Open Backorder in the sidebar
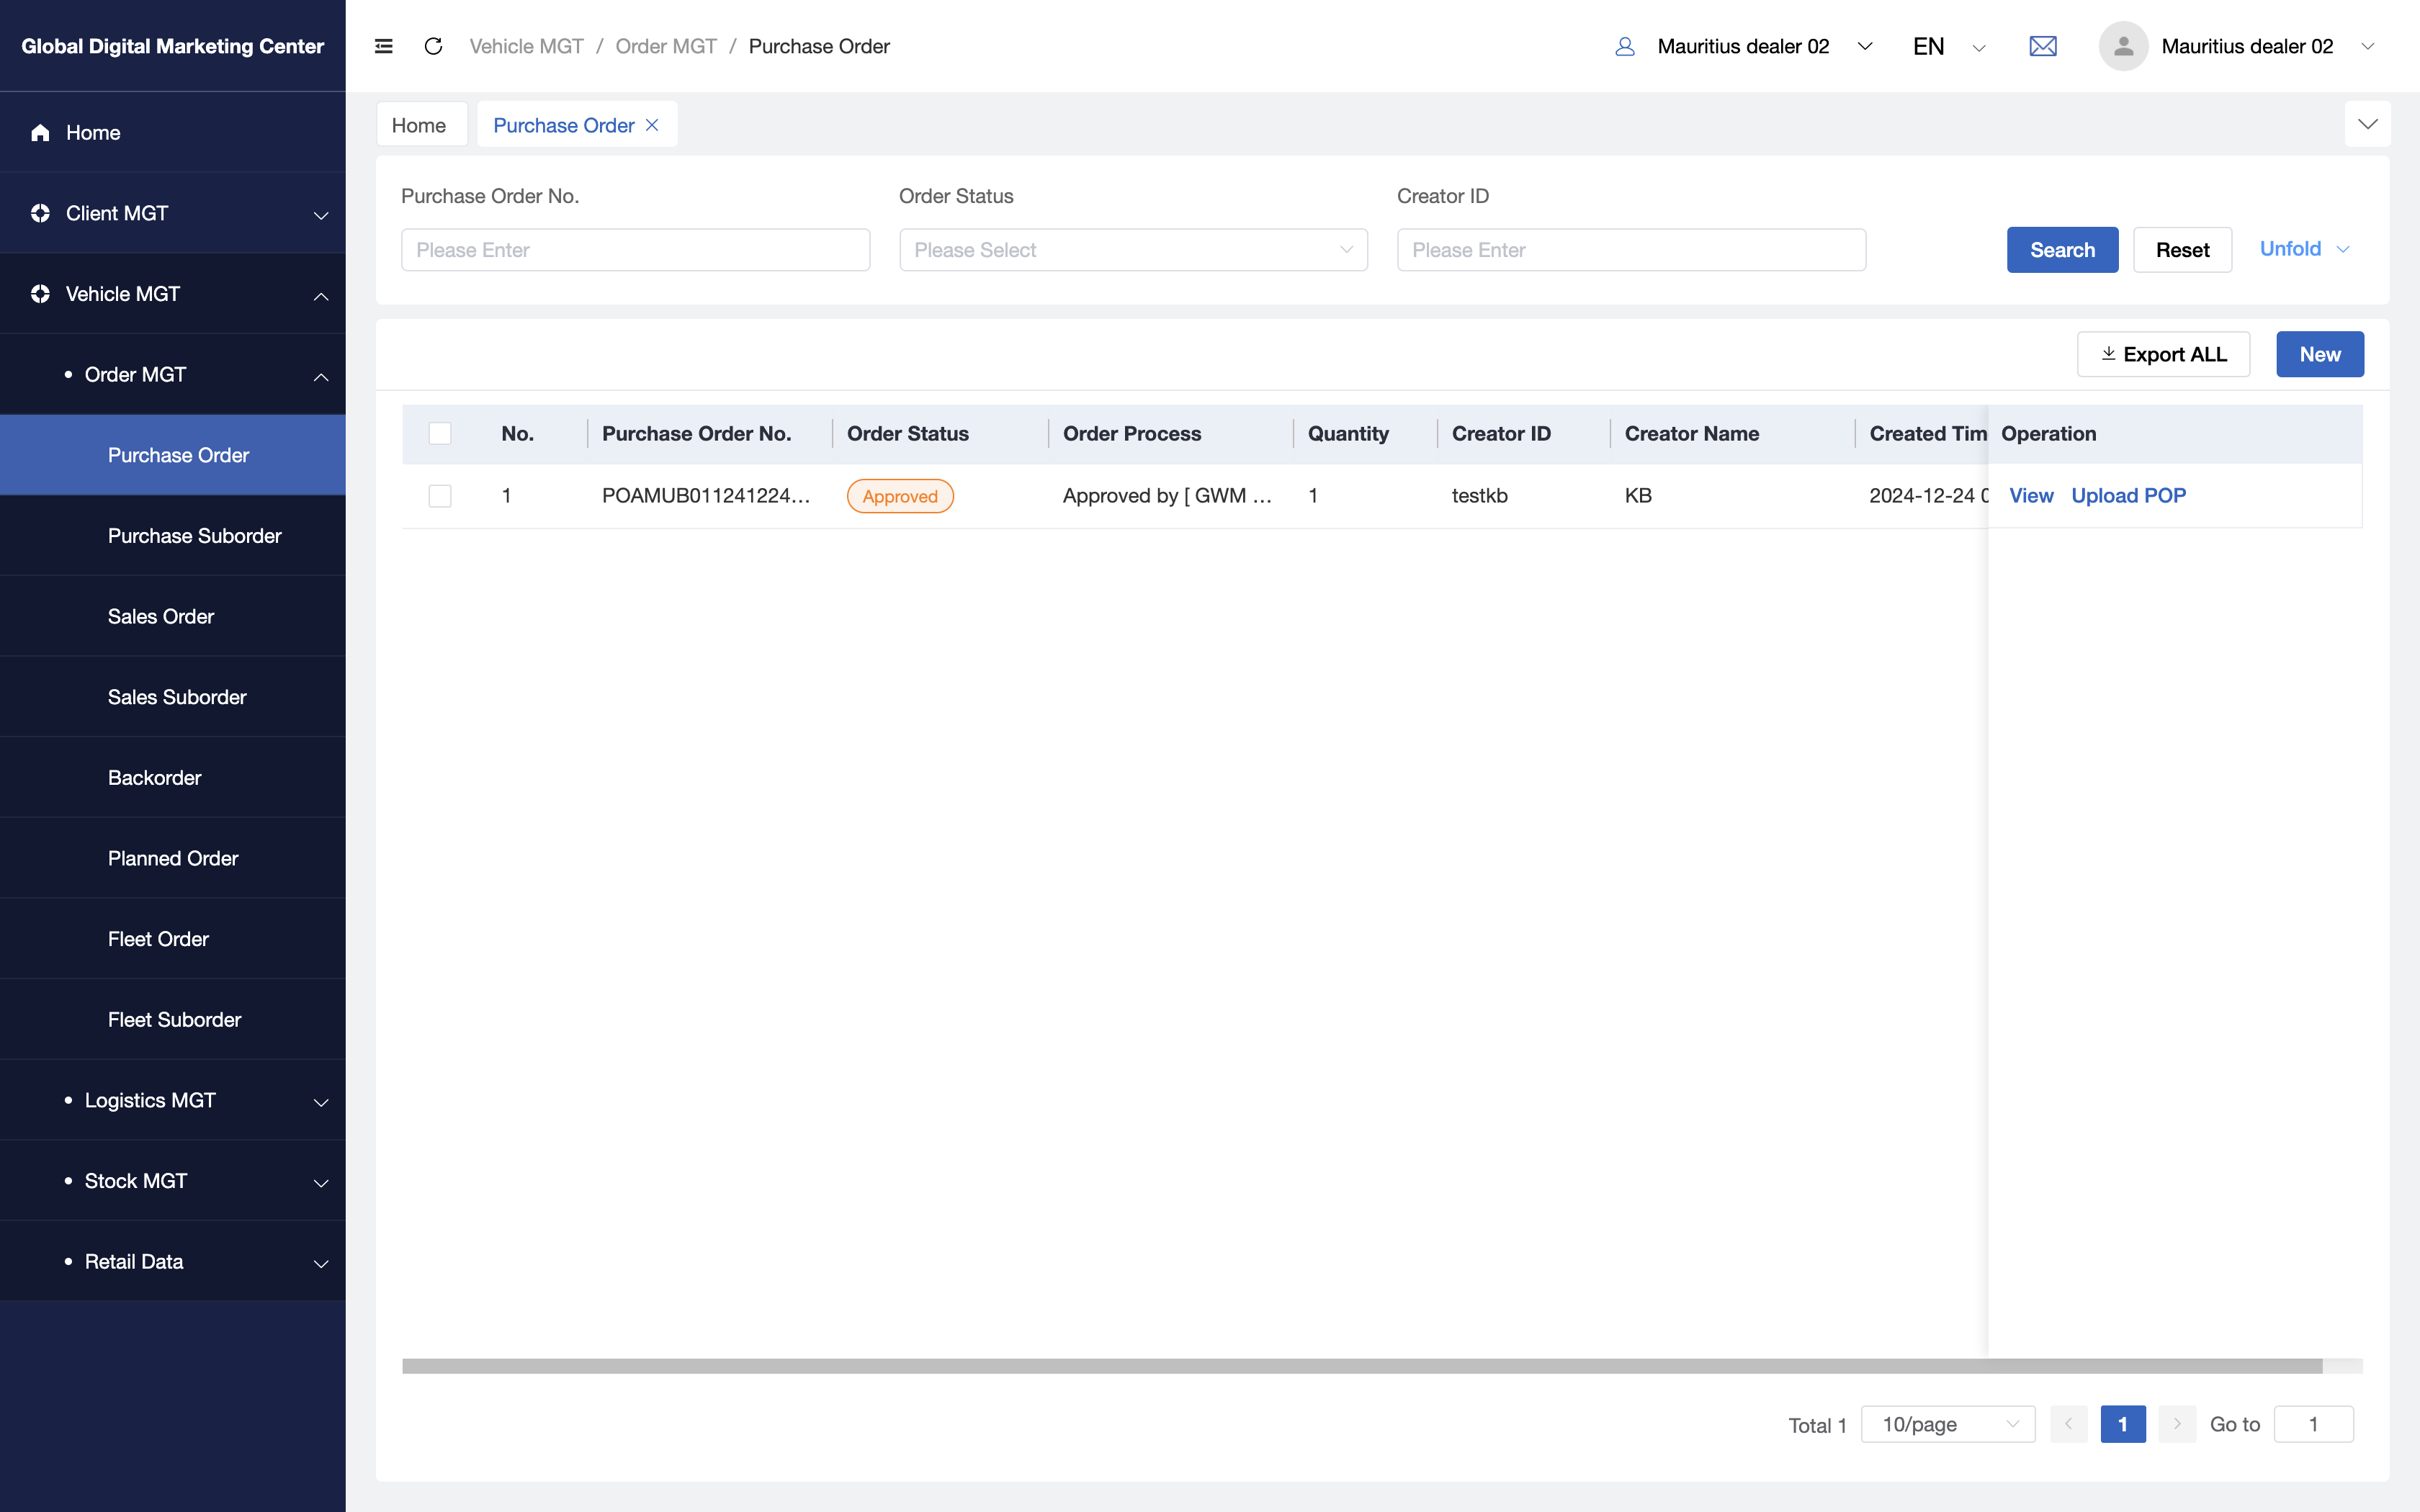 pyautogui.click(x=173, y=778)
